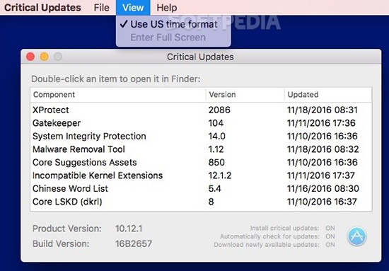Select Incompatible Kernel Extensions row
This screenshot has height=271, width=389.
pos(201,175)
